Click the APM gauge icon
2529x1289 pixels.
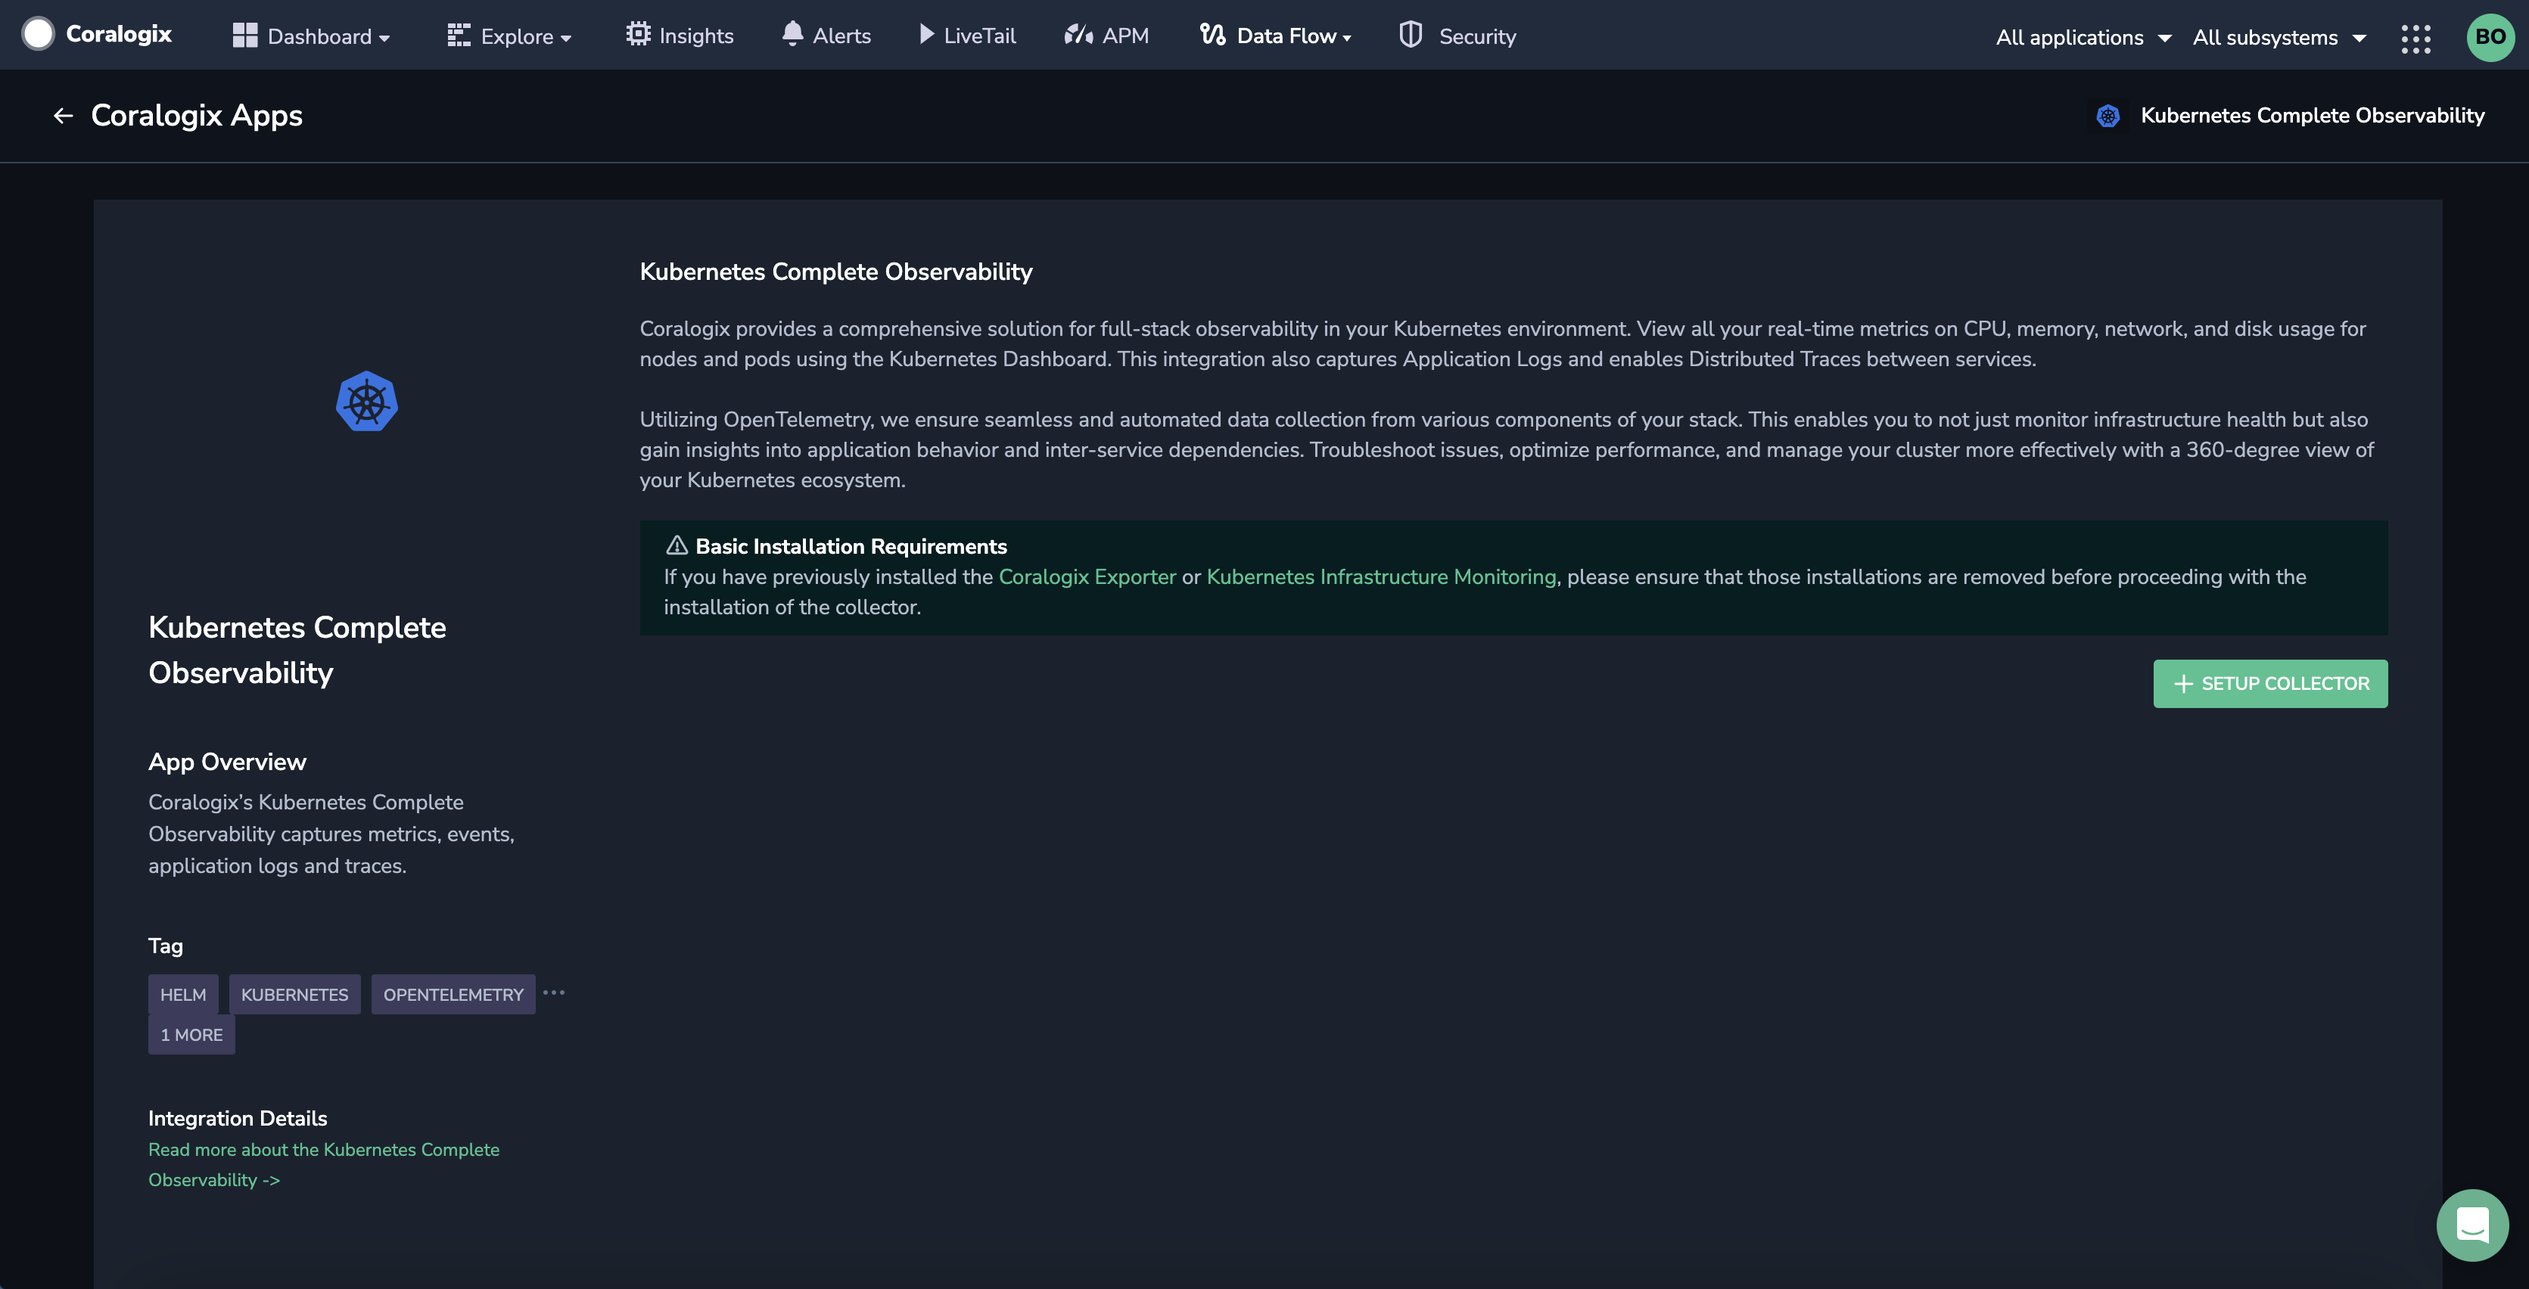pos(1079,34)
